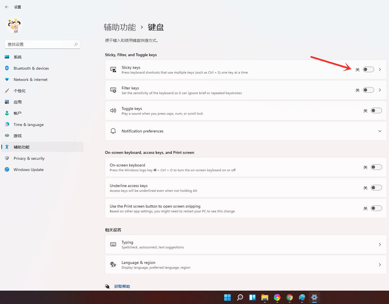Image resolution: width=389 pixels, height=304 pixels.
Task: Click the Language & region globe icon
Action: (114, 264)
